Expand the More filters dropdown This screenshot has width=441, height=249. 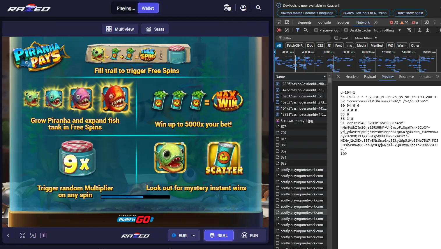366,38
